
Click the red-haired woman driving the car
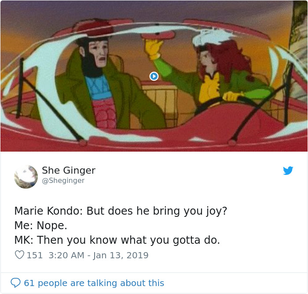click(x=226, y=75)
